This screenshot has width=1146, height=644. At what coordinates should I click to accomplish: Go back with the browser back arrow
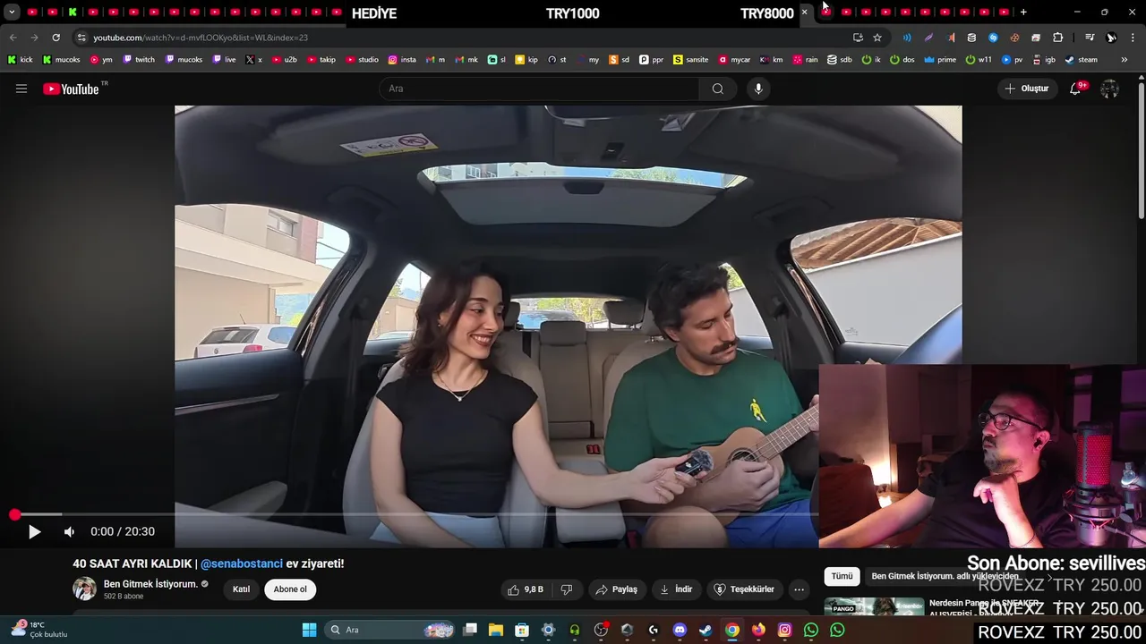[13, 38]
